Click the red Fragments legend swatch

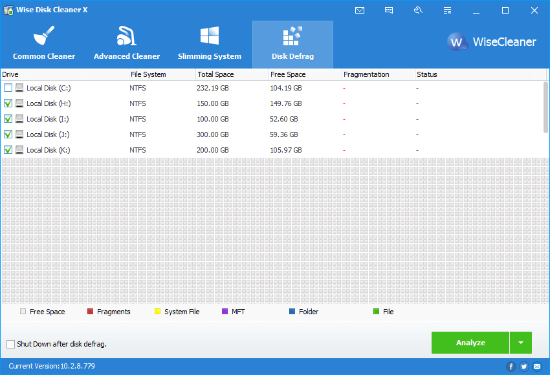pos(90,311)
